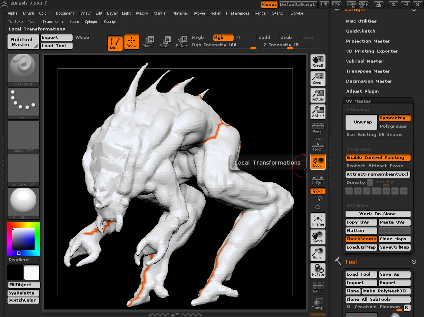
Task: Collapse the UV Master section
Action: tap(358, 101)
